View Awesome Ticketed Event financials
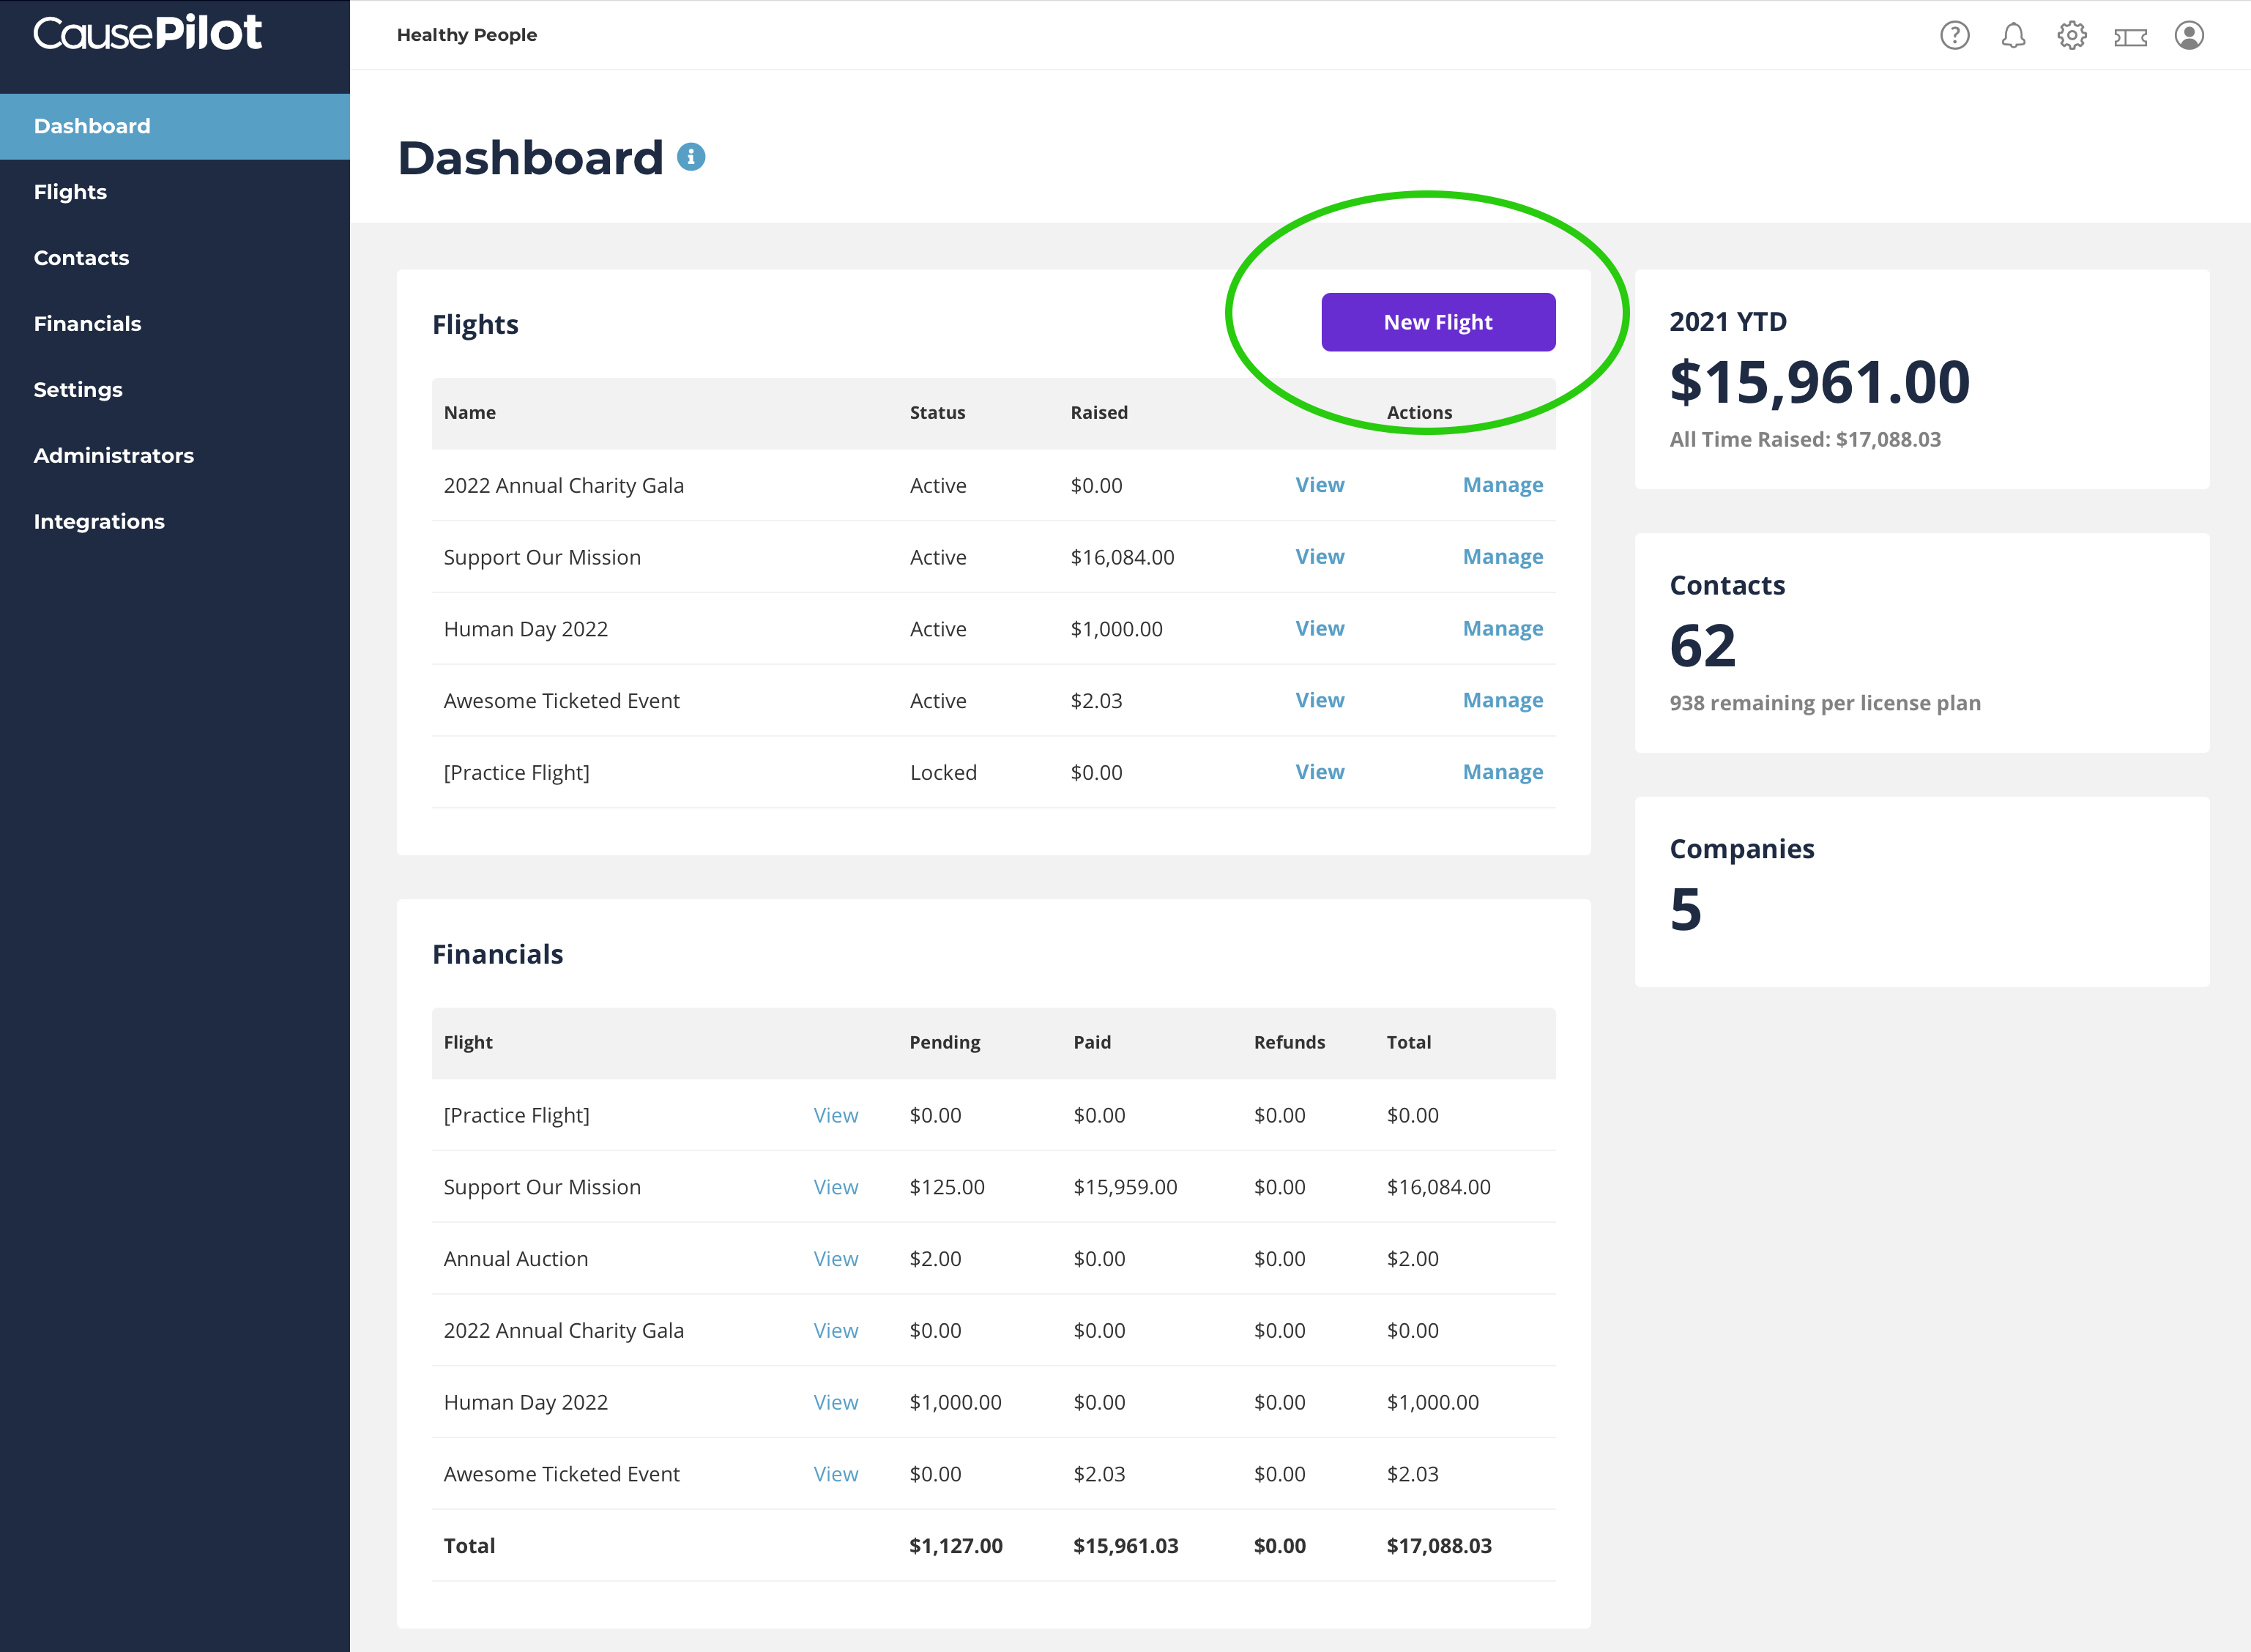The width and height of the screenshot is (2251, 1652). pyautogui.click(x=835, y=1474)
